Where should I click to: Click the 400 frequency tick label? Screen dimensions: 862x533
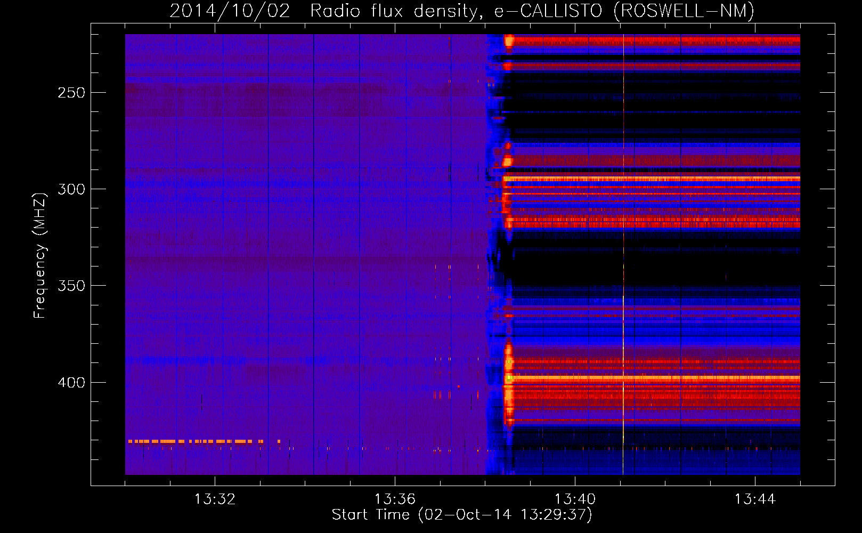pyautogui.click(x=71, y=382)
